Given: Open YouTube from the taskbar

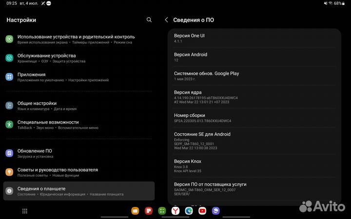Looking at the screenshot, I should (x=202, y=211).
